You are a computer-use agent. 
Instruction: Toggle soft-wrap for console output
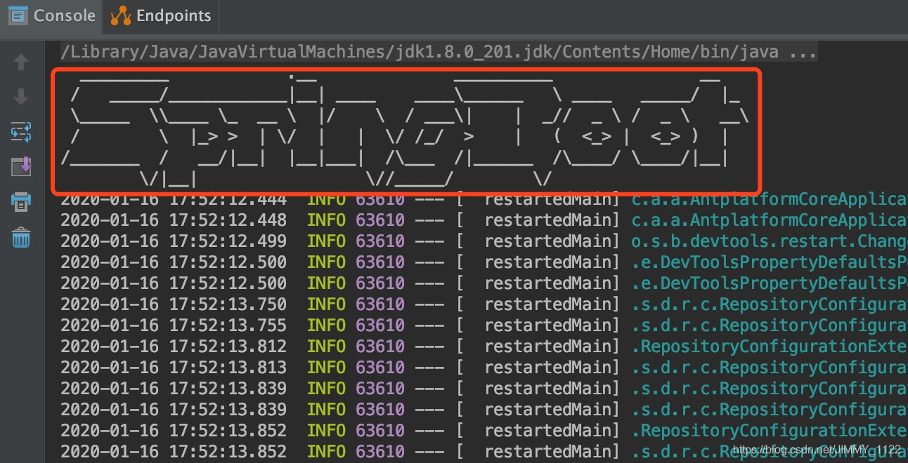coord(21,132)
